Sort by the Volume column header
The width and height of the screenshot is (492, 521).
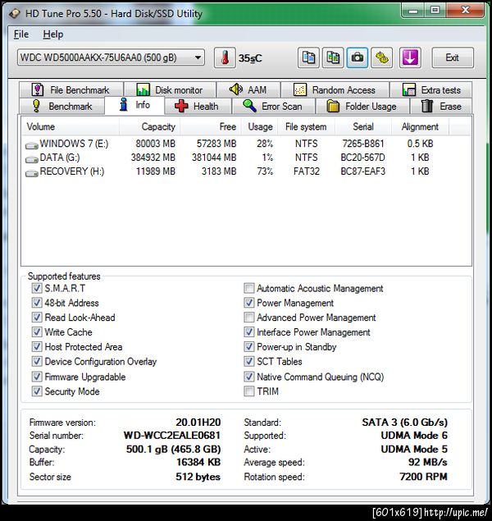point(71,126)
